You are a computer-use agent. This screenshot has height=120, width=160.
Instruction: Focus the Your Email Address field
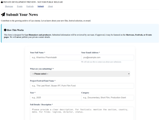(x=108, y=57)
